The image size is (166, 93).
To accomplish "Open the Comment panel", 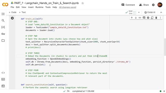I will pos(128,5).
